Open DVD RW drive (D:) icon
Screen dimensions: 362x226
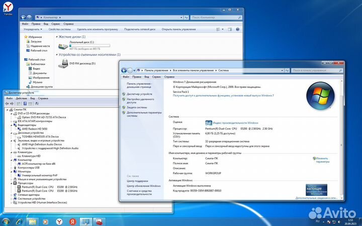[x=63, y=63]
